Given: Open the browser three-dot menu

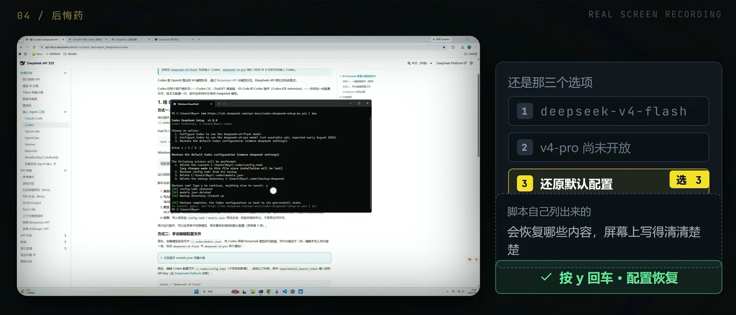Looking at the screenshot, I should (476, 47).
